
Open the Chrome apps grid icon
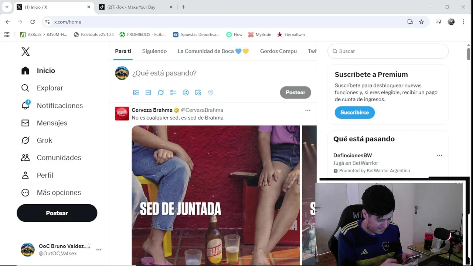pos(7,35)
